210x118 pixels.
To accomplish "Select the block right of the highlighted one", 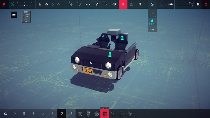I will click(x=113, y=114).
